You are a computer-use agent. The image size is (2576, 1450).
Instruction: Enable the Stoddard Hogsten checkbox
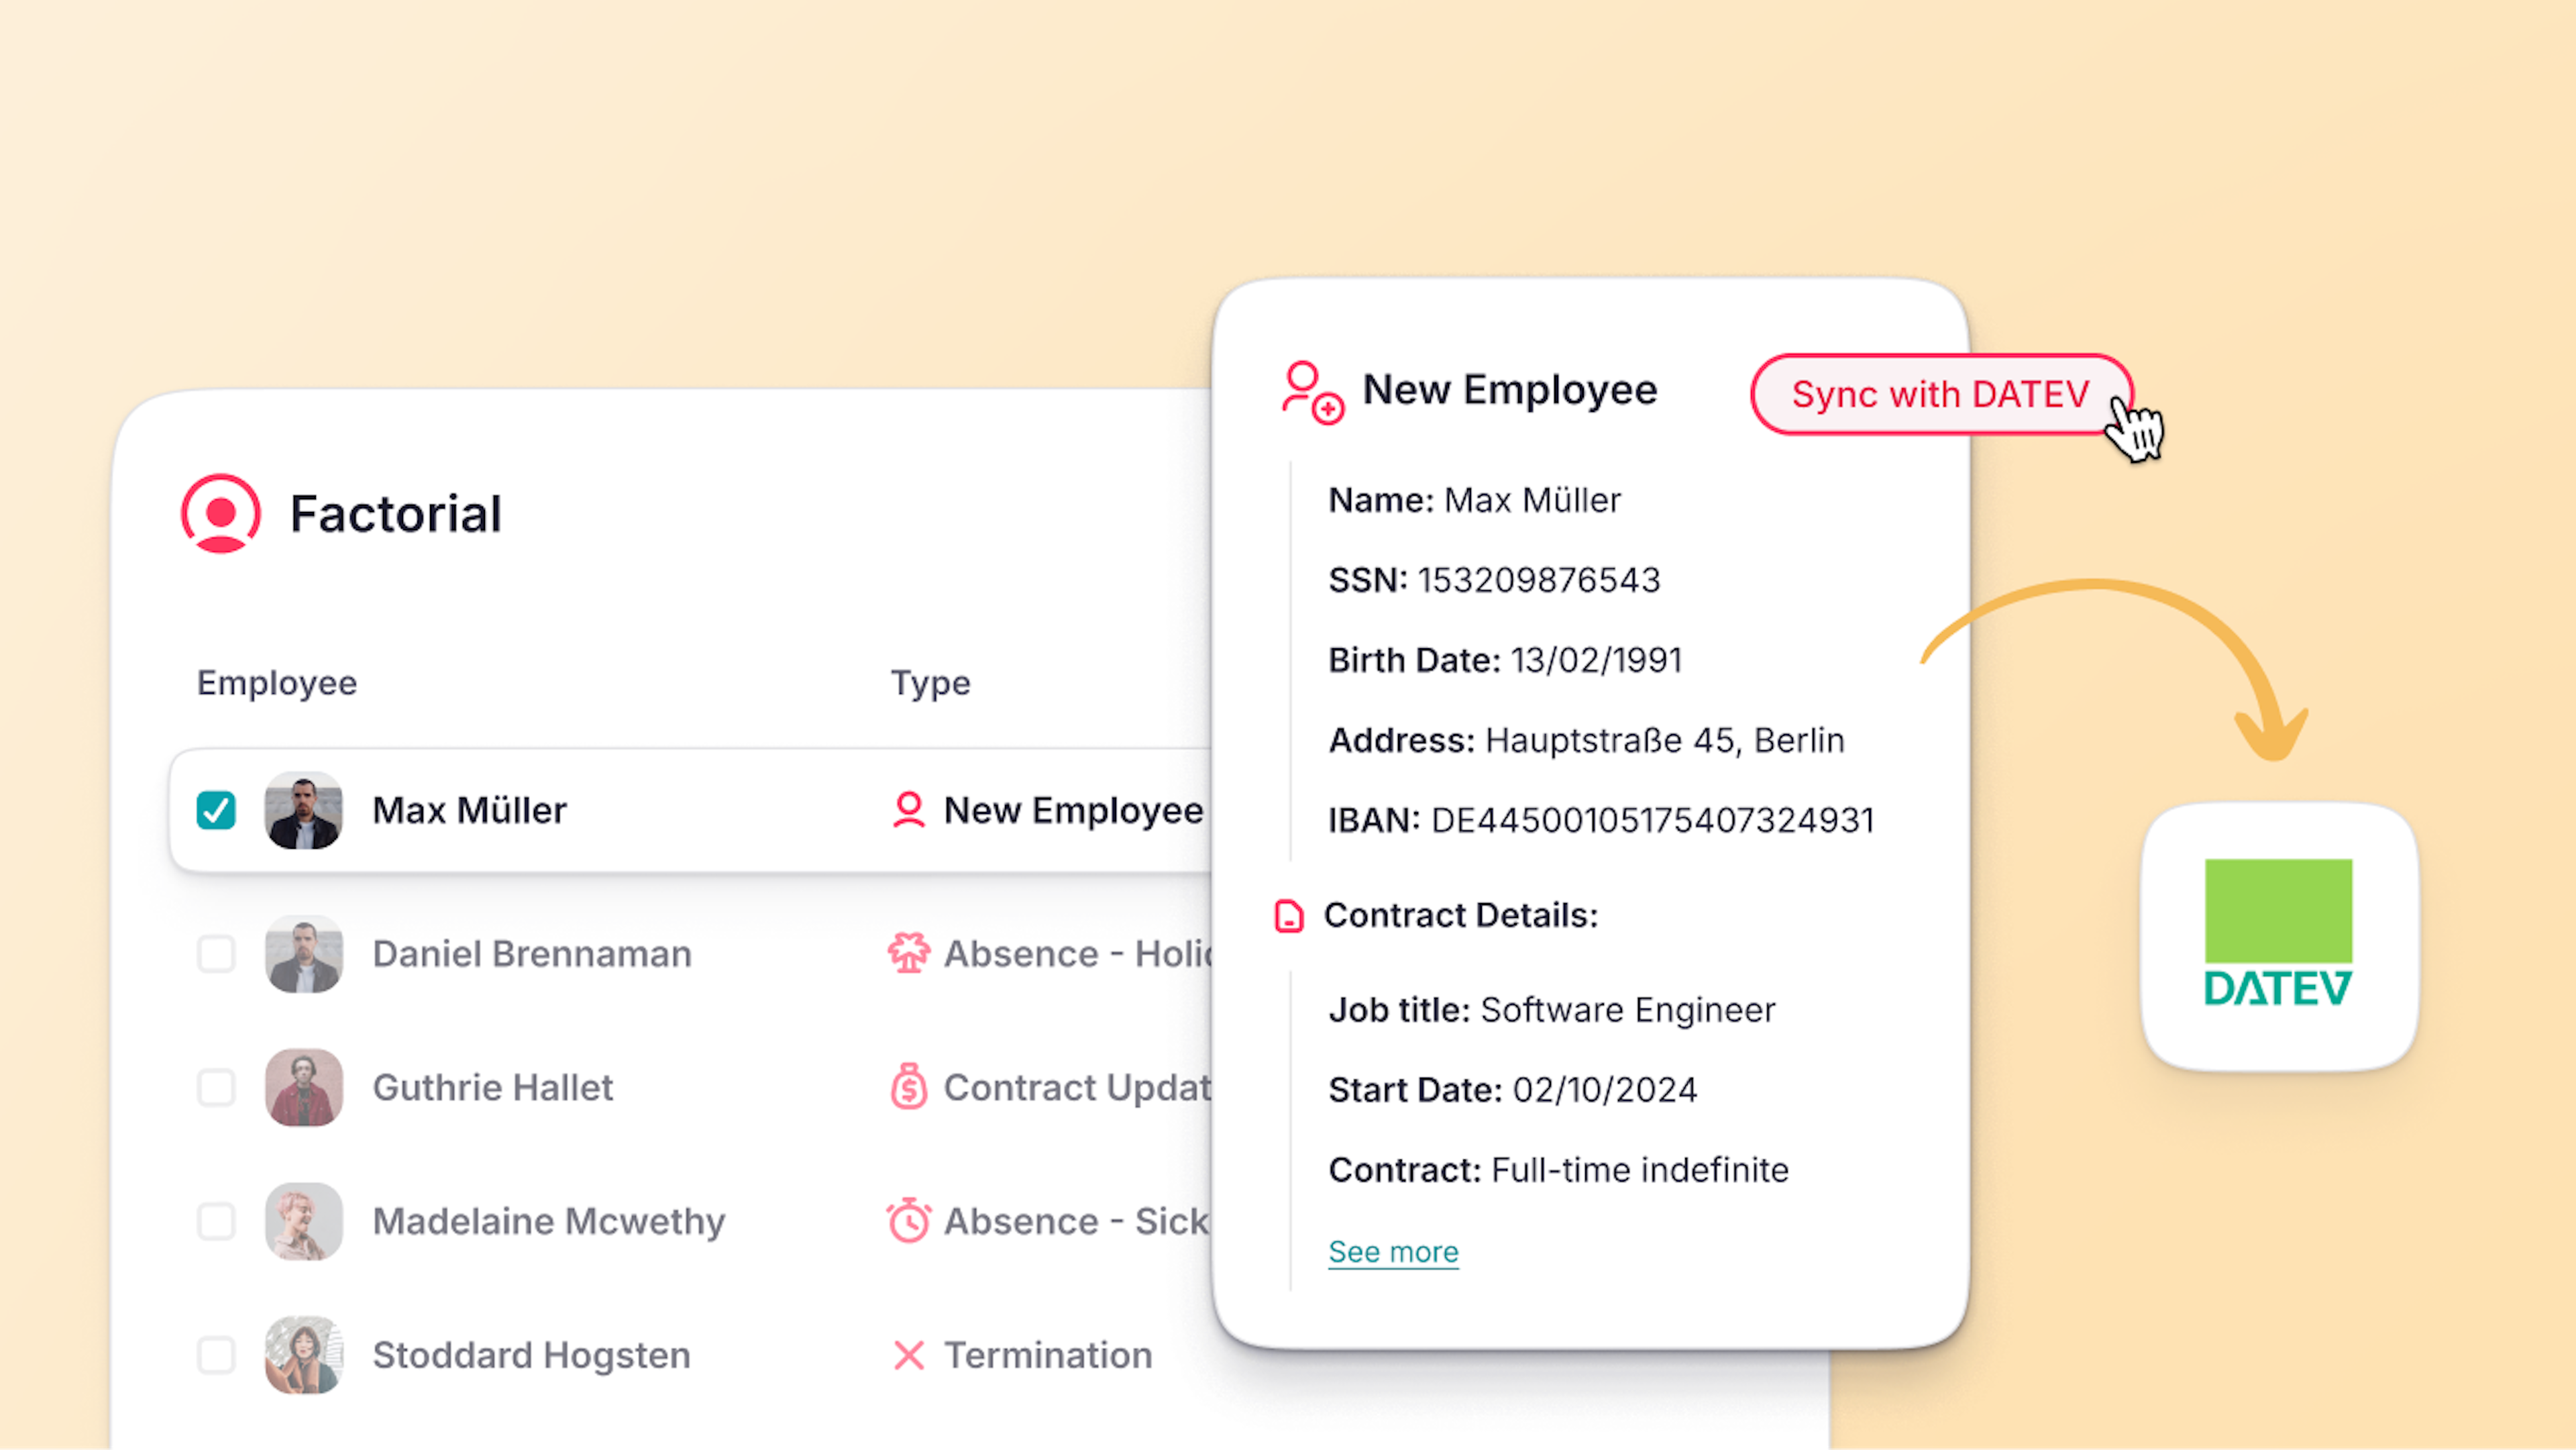pyautogui.click(x=216, y=1355)
